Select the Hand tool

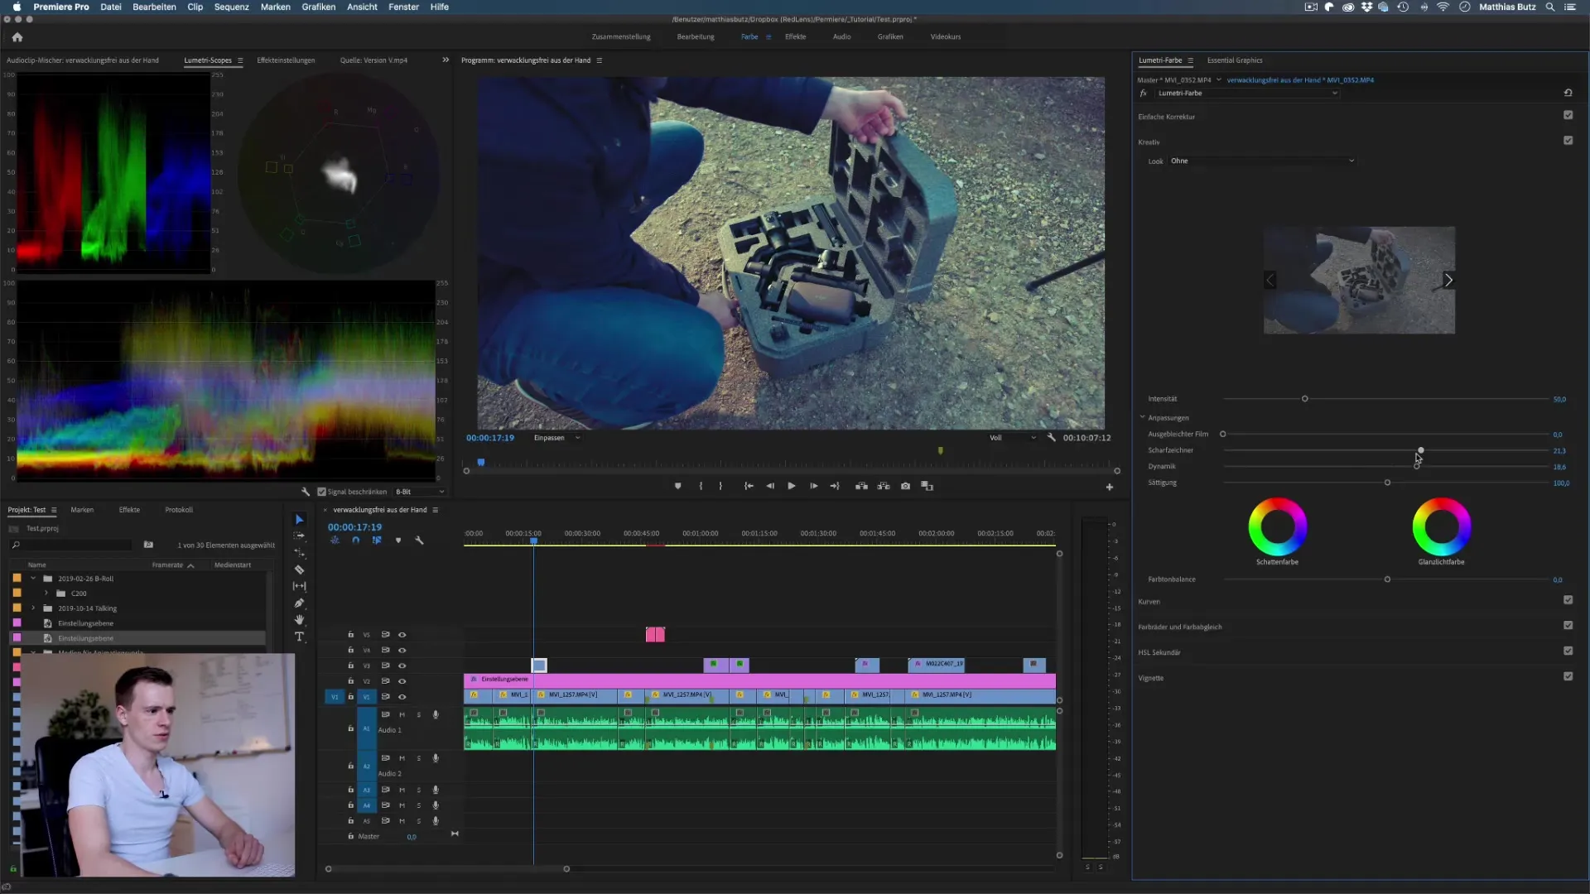pos(300,619)
